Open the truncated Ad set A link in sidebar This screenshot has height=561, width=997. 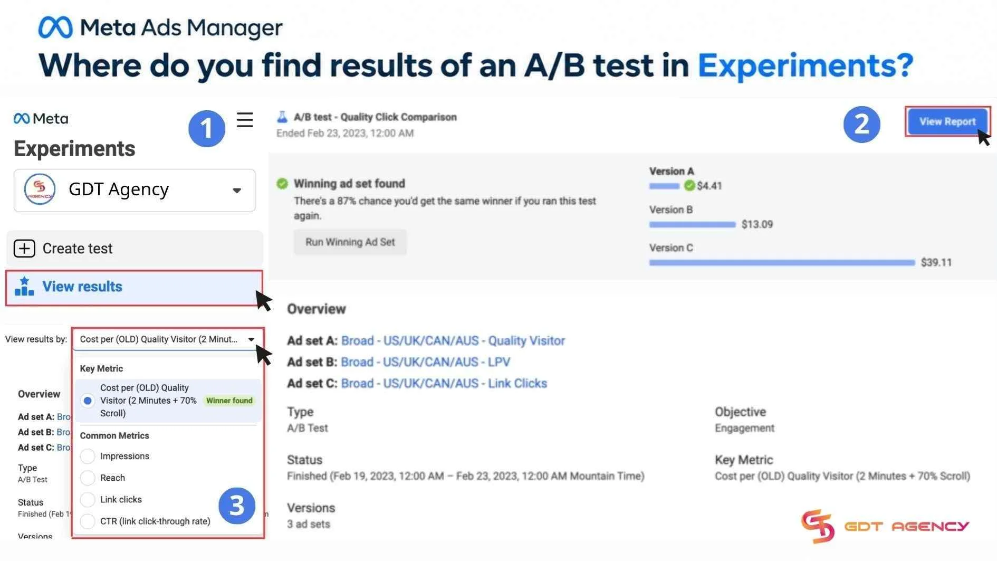63,416
